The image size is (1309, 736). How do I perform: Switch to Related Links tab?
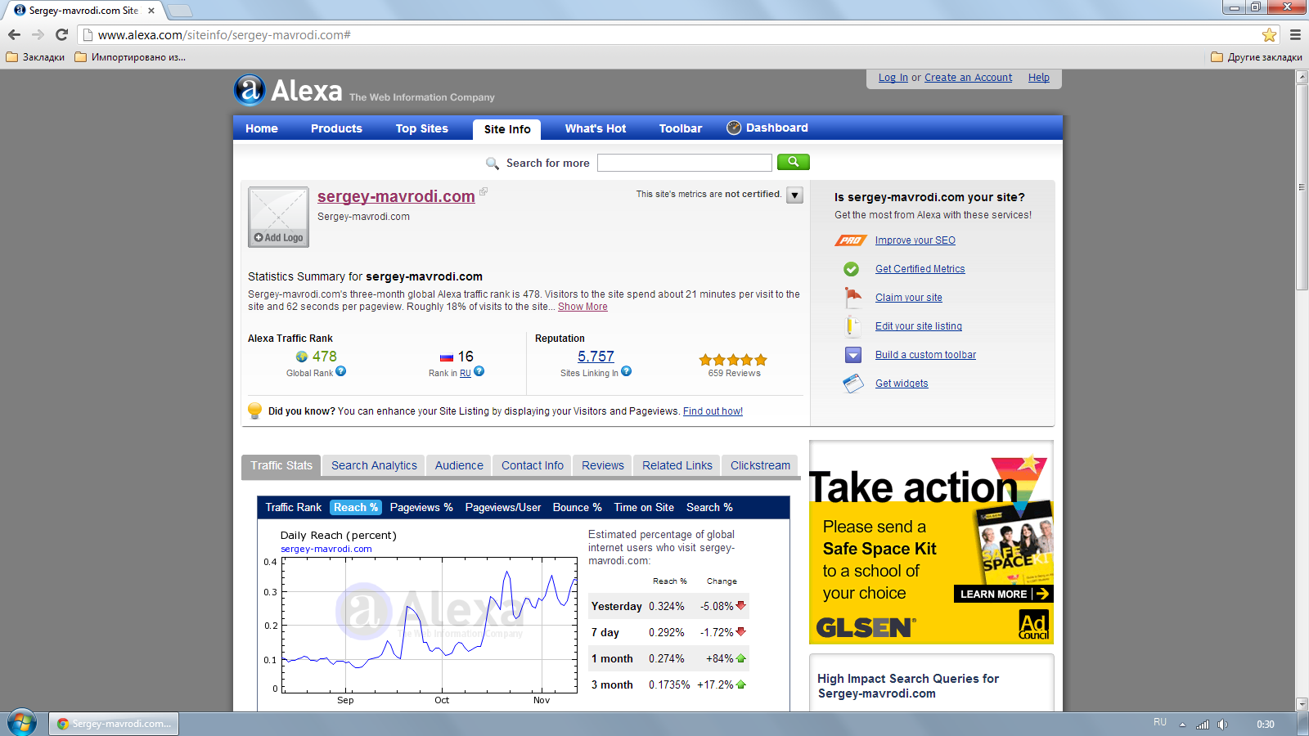(x=677, y=465)
